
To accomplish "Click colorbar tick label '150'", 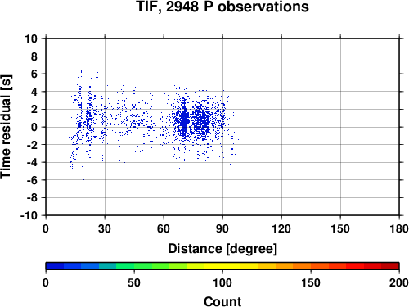I will pos(311,282).
